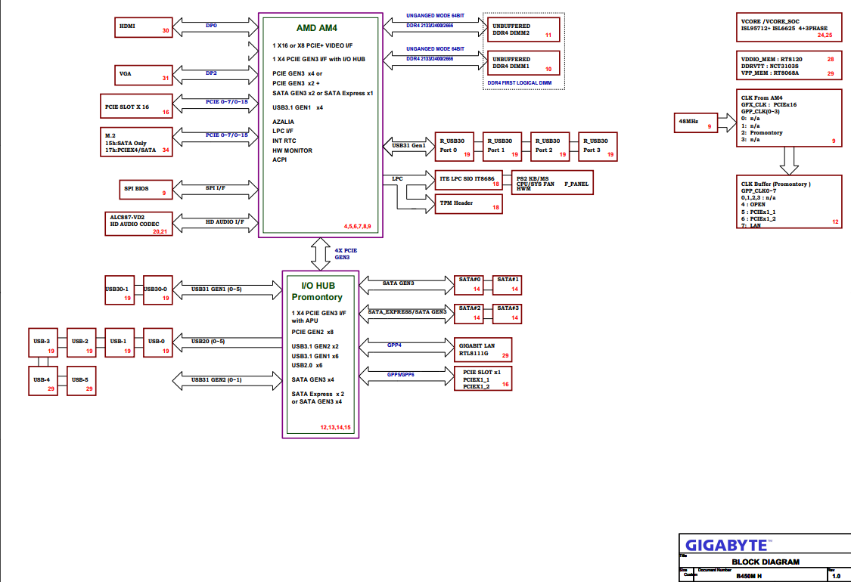Viewport: 851px width, 582px height.
Task: Click the PS2 KB/MS F_PANEL box
Action: pyautogui.click(x=552, y=183)
